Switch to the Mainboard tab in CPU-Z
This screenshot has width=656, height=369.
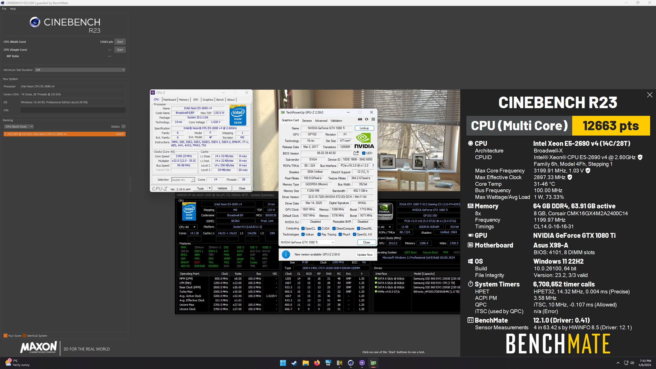(x=170, y=100)
